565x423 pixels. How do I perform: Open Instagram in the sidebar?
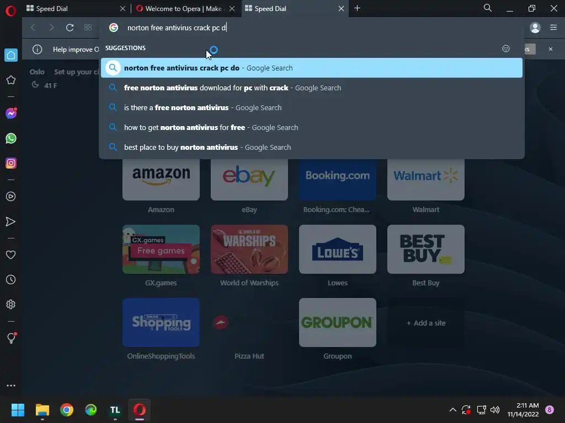tap(11, 163)
